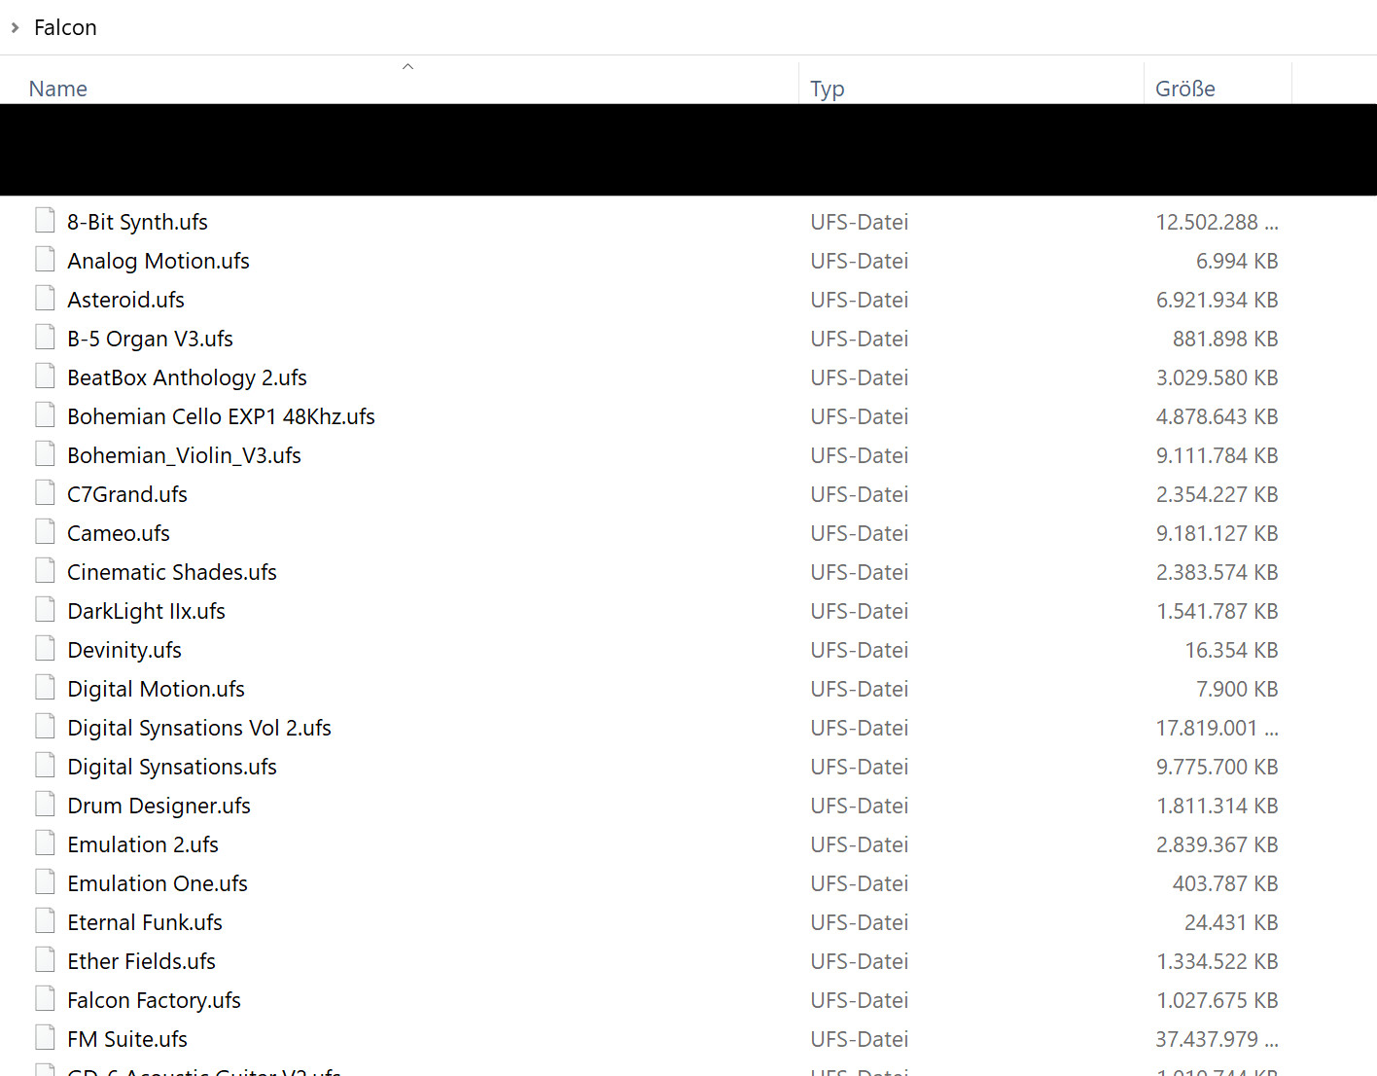
Task: Select the file icon of 8-Bit Synth.ufs
Action: tap(45, 221)
